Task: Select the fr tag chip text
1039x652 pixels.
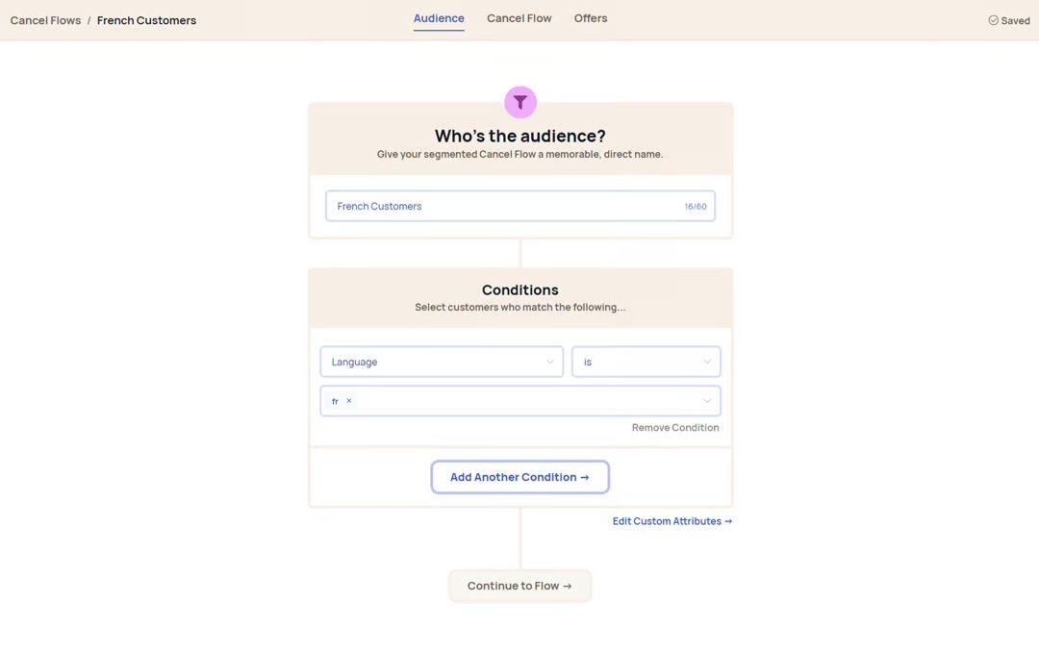Action: tap(335, 401)
